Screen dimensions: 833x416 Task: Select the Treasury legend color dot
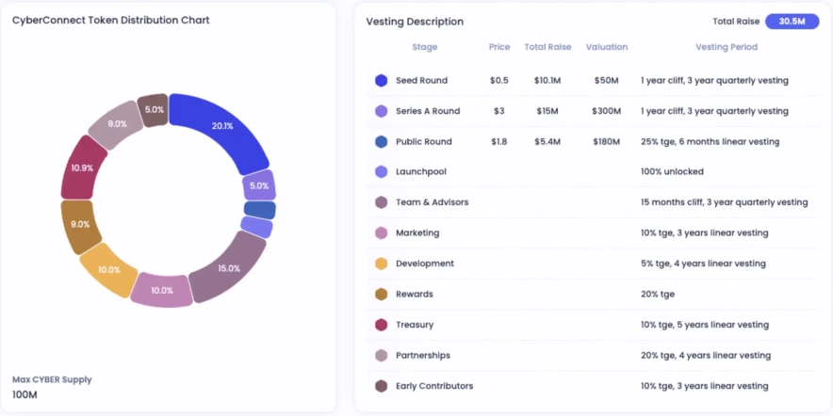click(381, 325)
